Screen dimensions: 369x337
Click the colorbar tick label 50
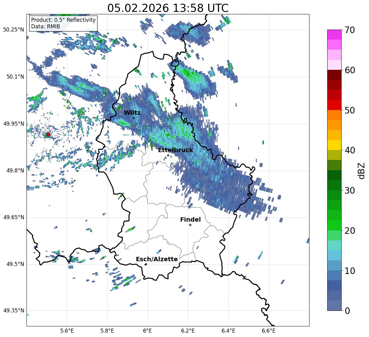(x=350, y=110)
